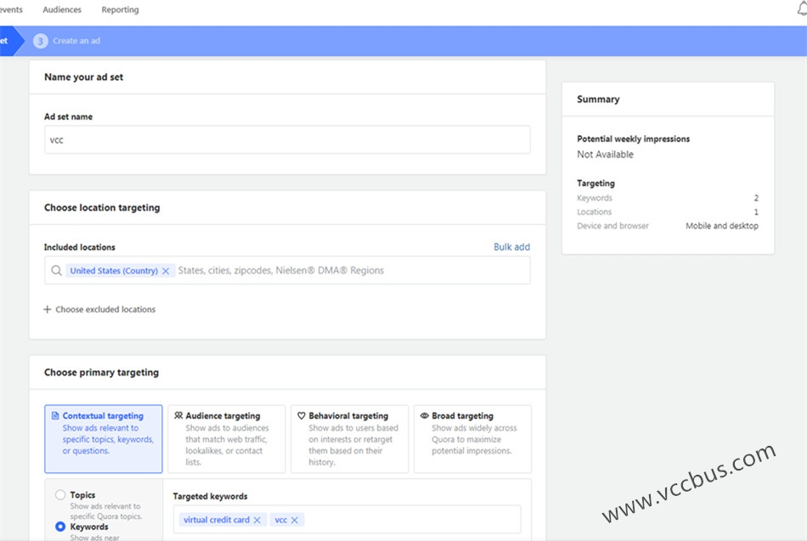Open the Reporting tab
The height and width of the screenshot is (541, 807).
click(x=120, y=10)
